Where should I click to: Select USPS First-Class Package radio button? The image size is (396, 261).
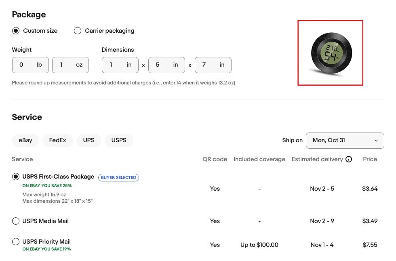(16, 177)
